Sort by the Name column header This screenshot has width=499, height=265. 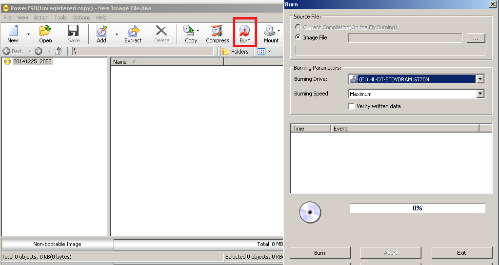(167, 62)
